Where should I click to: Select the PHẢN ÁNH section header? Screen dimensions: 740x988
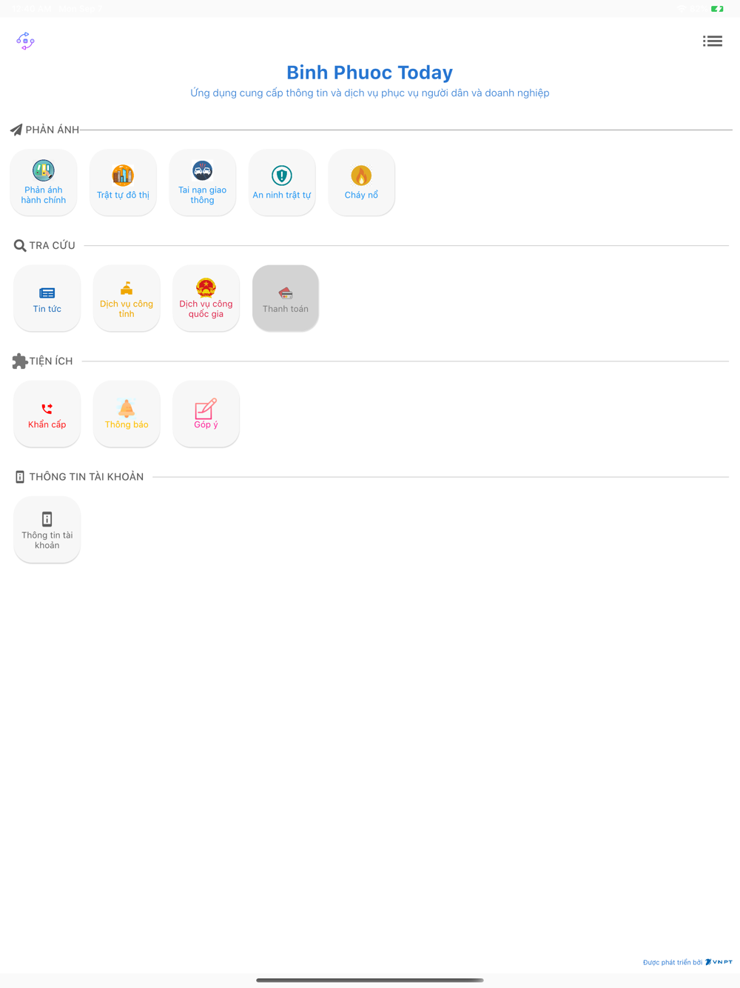click(x=45, y=130)
